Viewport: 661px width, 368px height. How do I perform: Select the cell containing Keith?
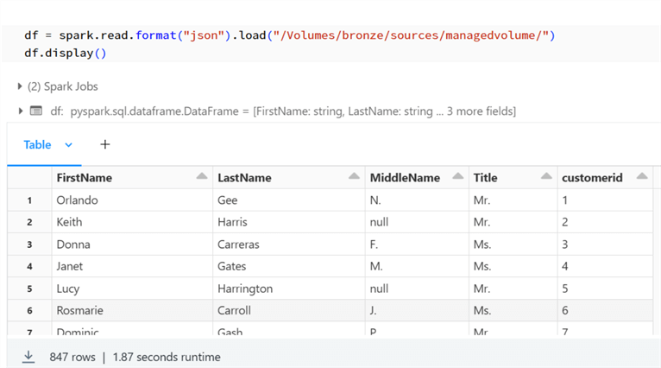pyautogui.click(x=132, y=222)
